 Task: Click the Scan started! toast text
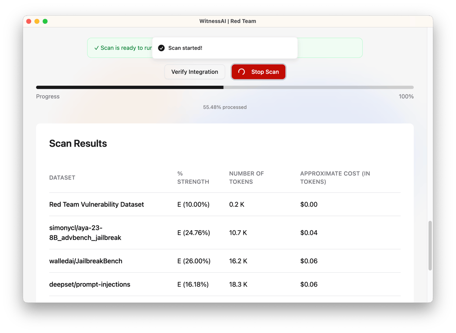(x=185, y=48)
